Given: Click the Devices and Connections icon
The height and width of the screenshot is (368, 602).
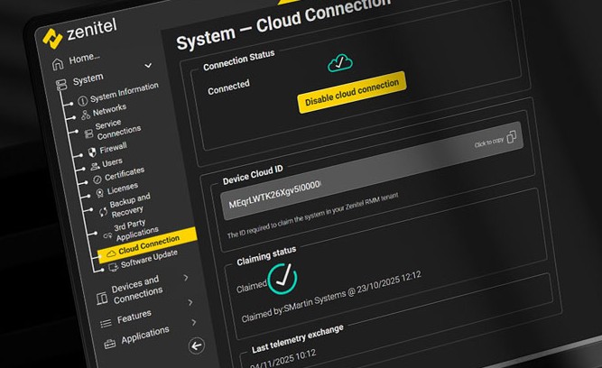Looking at the screenshot, I should pos(102,299).
